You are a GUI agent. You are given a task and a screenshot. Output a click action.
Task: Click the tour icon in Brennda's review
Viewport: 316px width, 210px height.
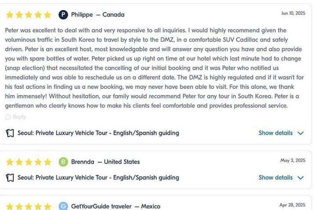(10, 178)
